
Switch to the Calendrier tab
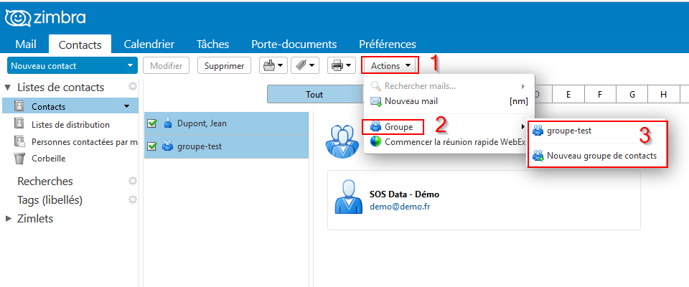click(x=149, y=44)
